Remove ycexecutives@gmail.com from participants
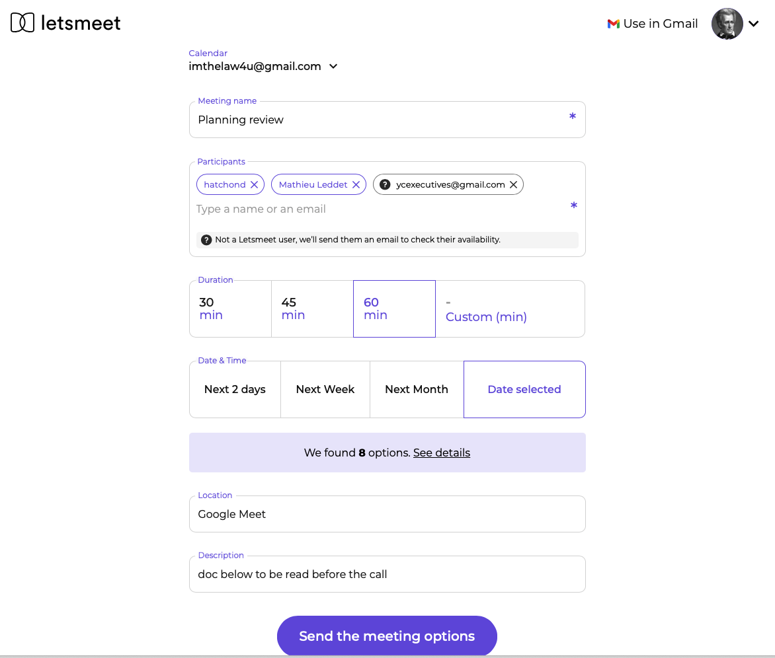Viewport: 775px width, 658px height. click(x=513, y=184)
